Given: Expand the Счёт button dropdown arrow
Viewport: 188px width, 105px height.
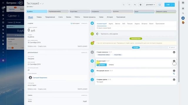Looking at the screenshot, I should (173, 5).
